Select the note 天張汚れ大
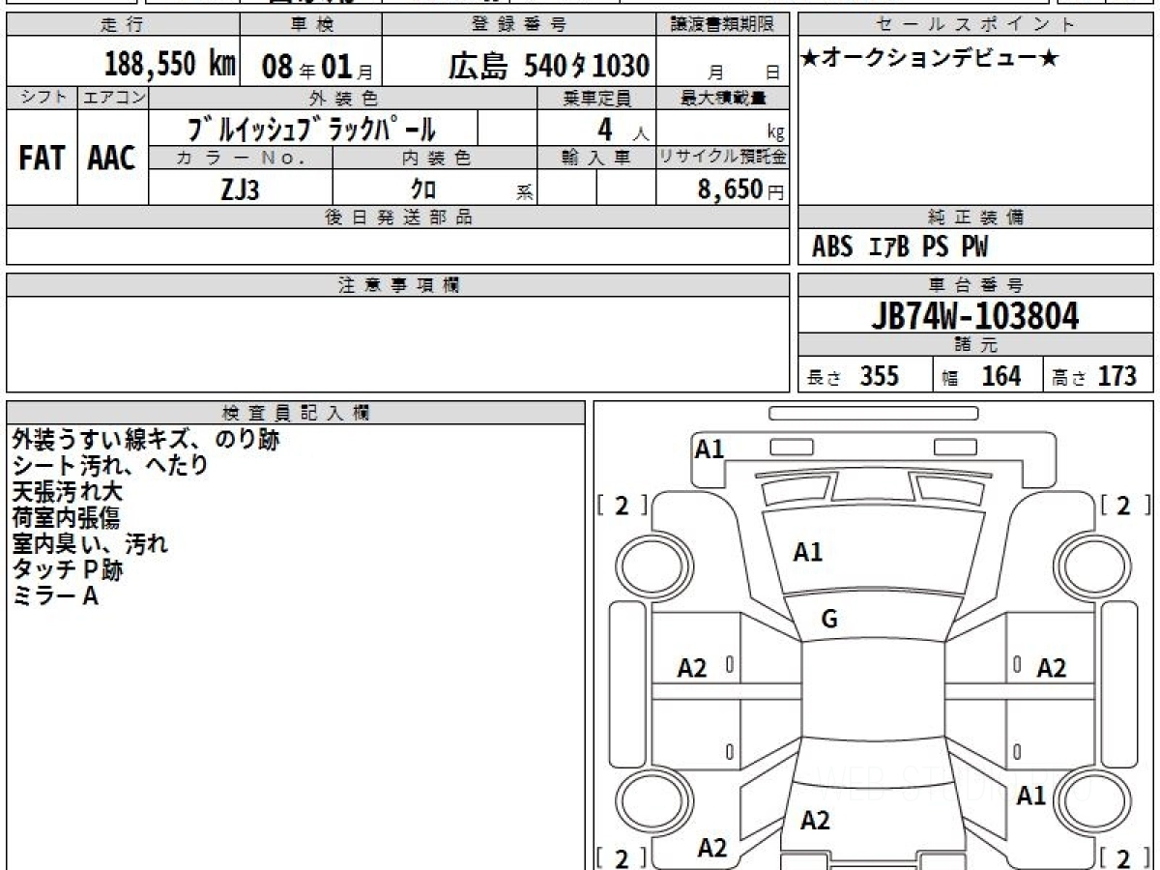Viewport: 1160px width, 870px height. pos(68,492)
